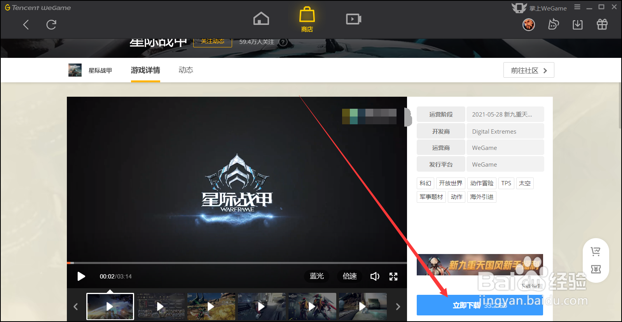Change video quality 蓝光

coord(316,276)
